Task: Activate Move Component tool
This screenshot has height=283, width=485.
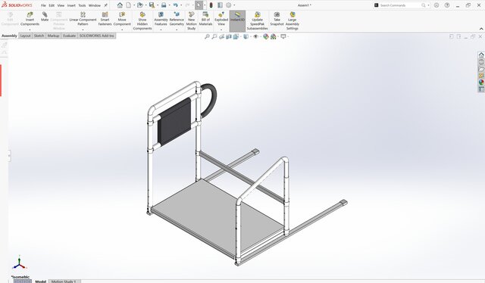Action: [x=122, y=19]
